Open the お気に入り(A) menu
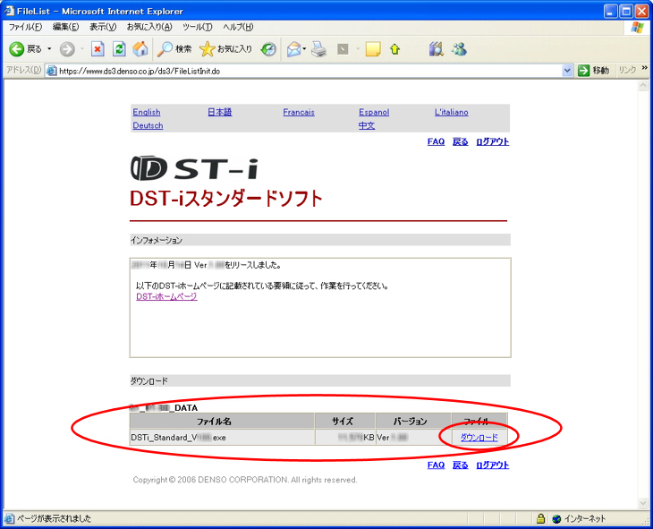 point(149,27)
